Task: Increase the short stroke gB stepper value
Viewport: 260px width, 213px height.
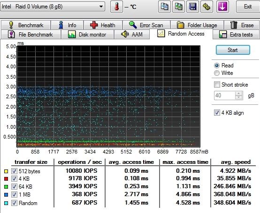Action: point(238,94)
